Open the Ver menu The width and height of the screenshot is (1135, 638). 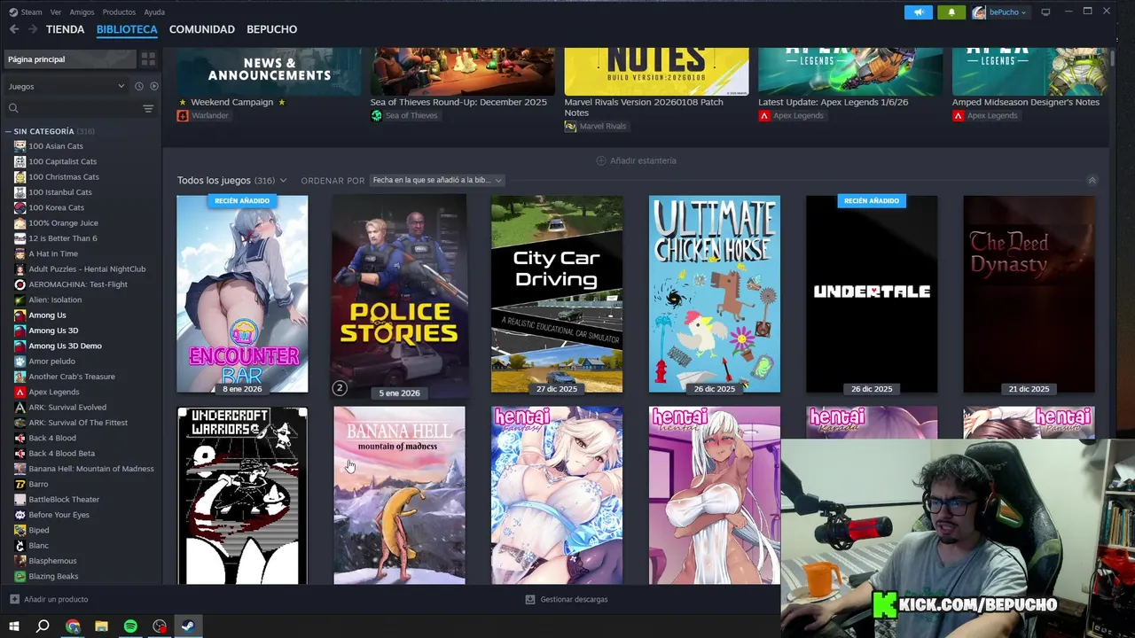coord(56,12)
